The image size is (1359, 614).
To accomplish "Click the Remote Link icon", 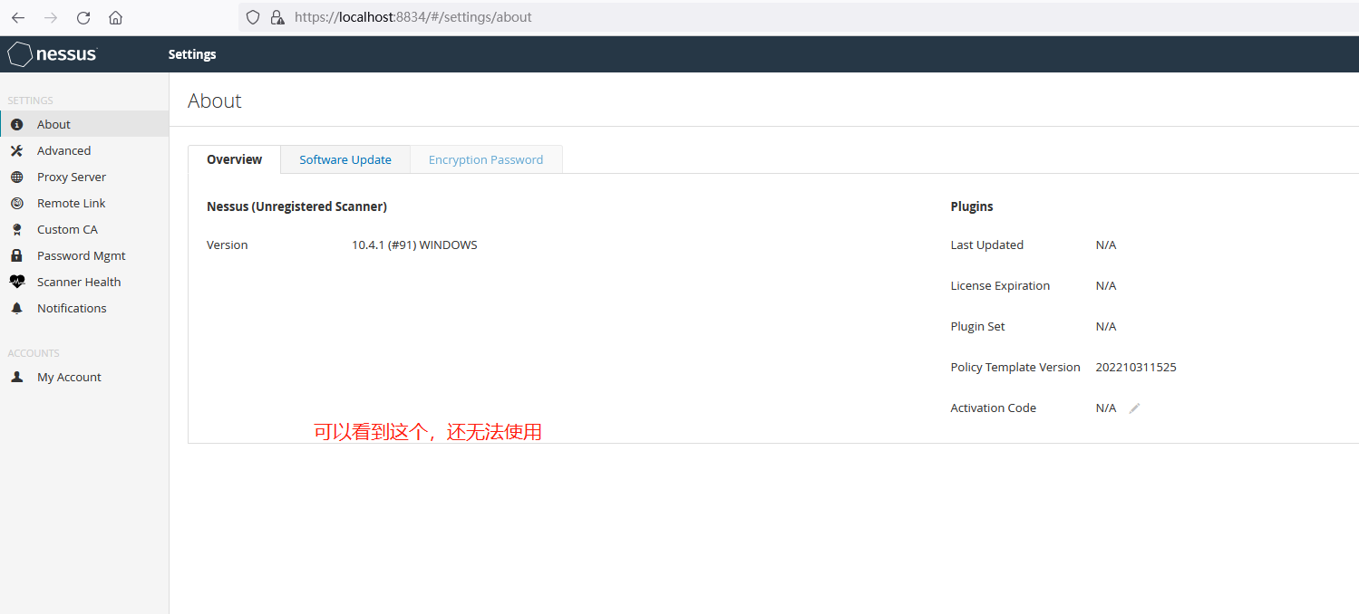I will point(16,203).
